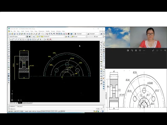The width and height of the screenshot is (167, 125).
Task: Click the fullscreen expand arrows in photo viewer
Action: 153,50
